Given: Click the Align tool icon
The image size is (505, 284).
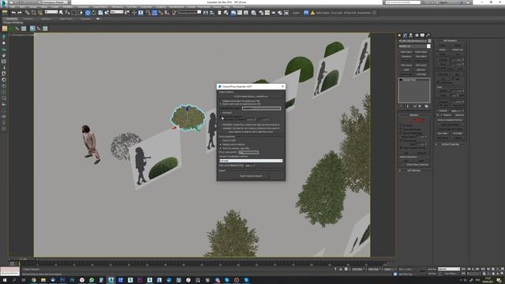Looking at the screenshot, I should click(x=212, y=13).
